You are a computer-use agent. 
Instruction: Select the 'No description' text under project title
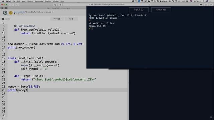pyautogui.click(x=20, y=14)
